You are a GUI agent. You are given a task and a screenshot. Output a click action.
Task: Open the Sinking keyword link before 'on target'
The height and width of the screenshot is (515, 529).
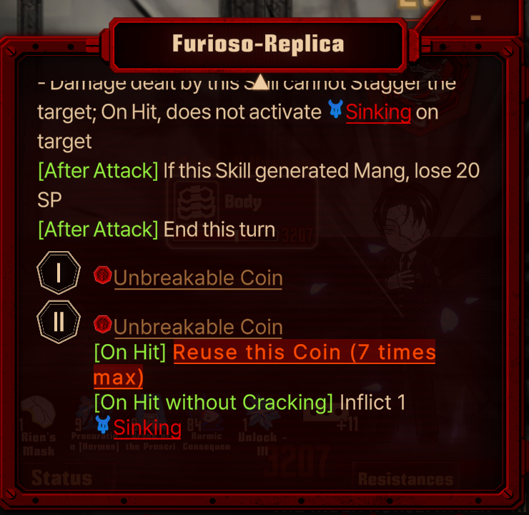pos(378,112)
